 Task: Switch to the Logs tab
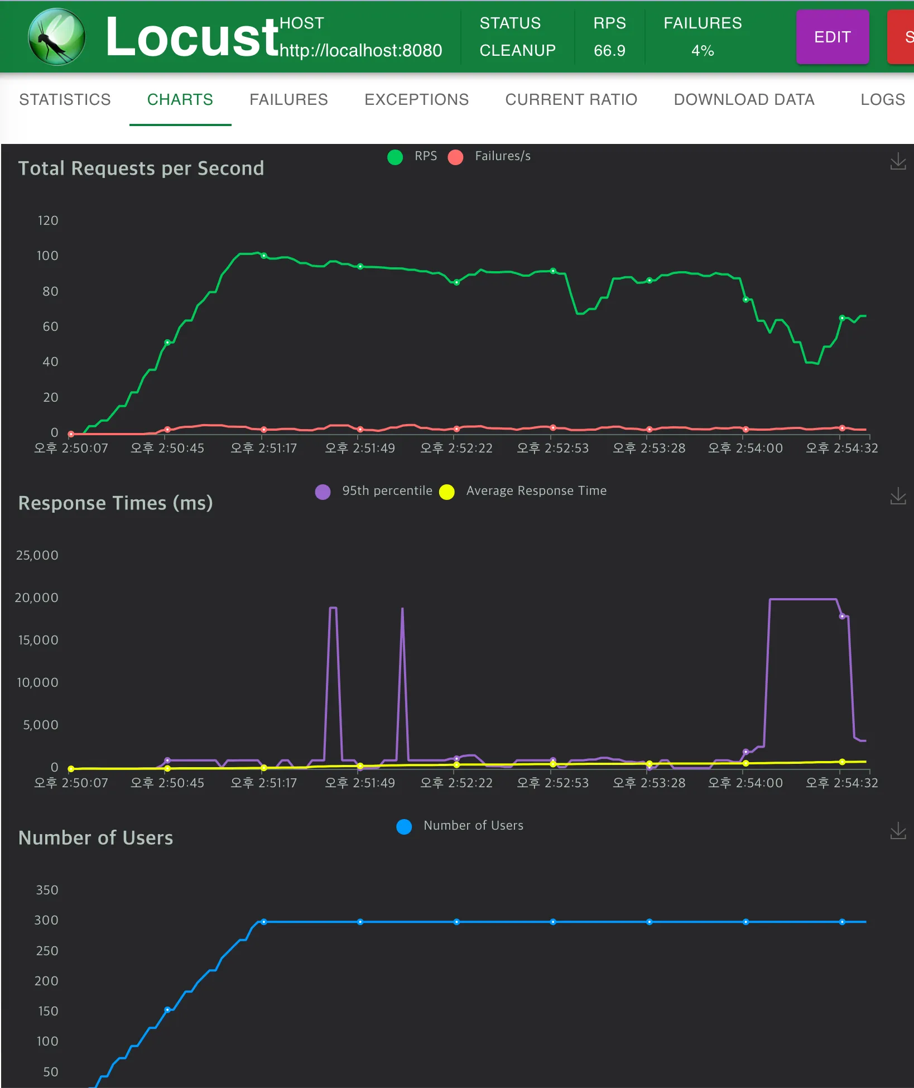[x=882, y=99]
